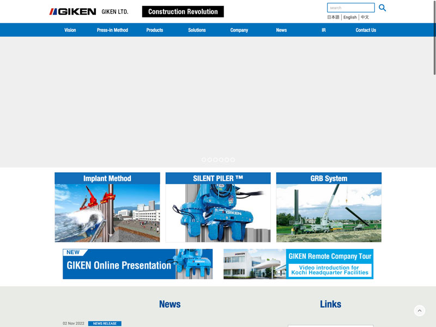Select the first carousel dot indicator
Image resolution: width=436 pixels, height=327 pixels.
pos(204,160)
